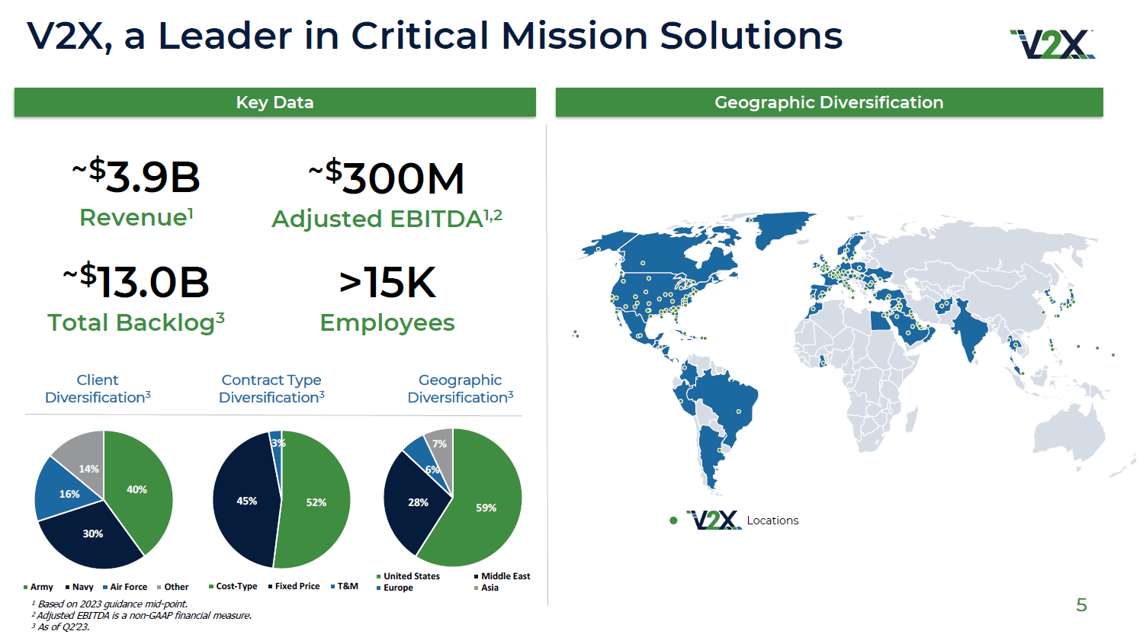Click the 52% Cost-Type pie slice
1146x644 pixels.
(316, 502)
